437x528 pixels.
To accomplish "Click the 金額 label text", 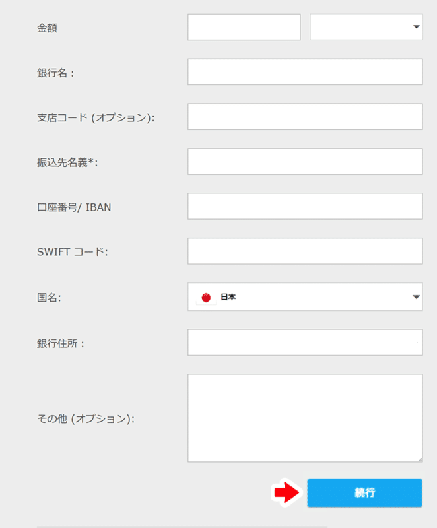I will 47,28.
